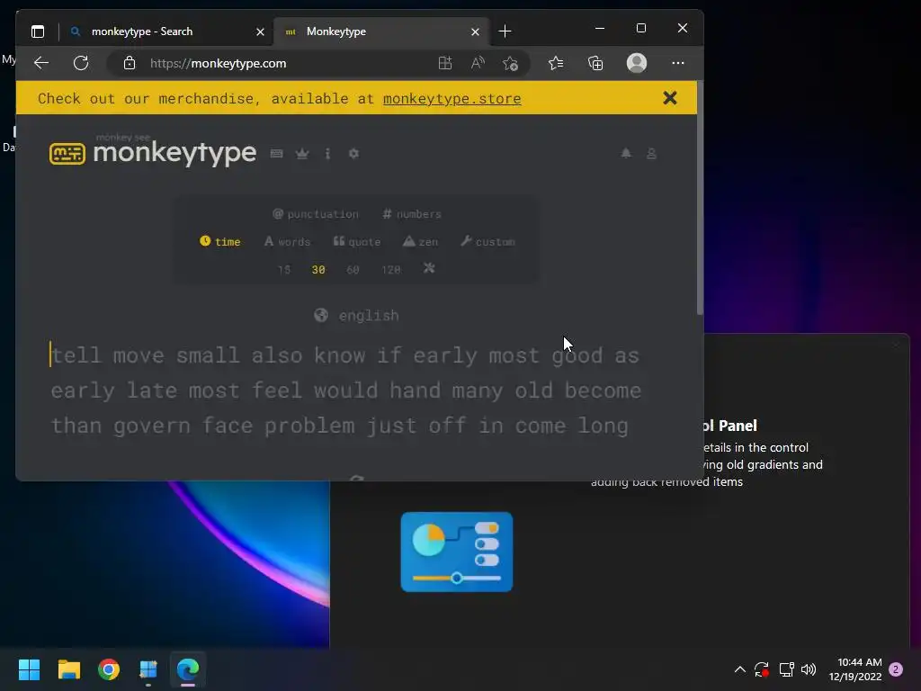921x691 pixels.
Task: Select time test mode
Action: (x=220, y=241)
